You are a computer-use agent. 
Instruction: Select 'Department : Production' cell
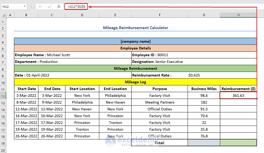point(73,61)
